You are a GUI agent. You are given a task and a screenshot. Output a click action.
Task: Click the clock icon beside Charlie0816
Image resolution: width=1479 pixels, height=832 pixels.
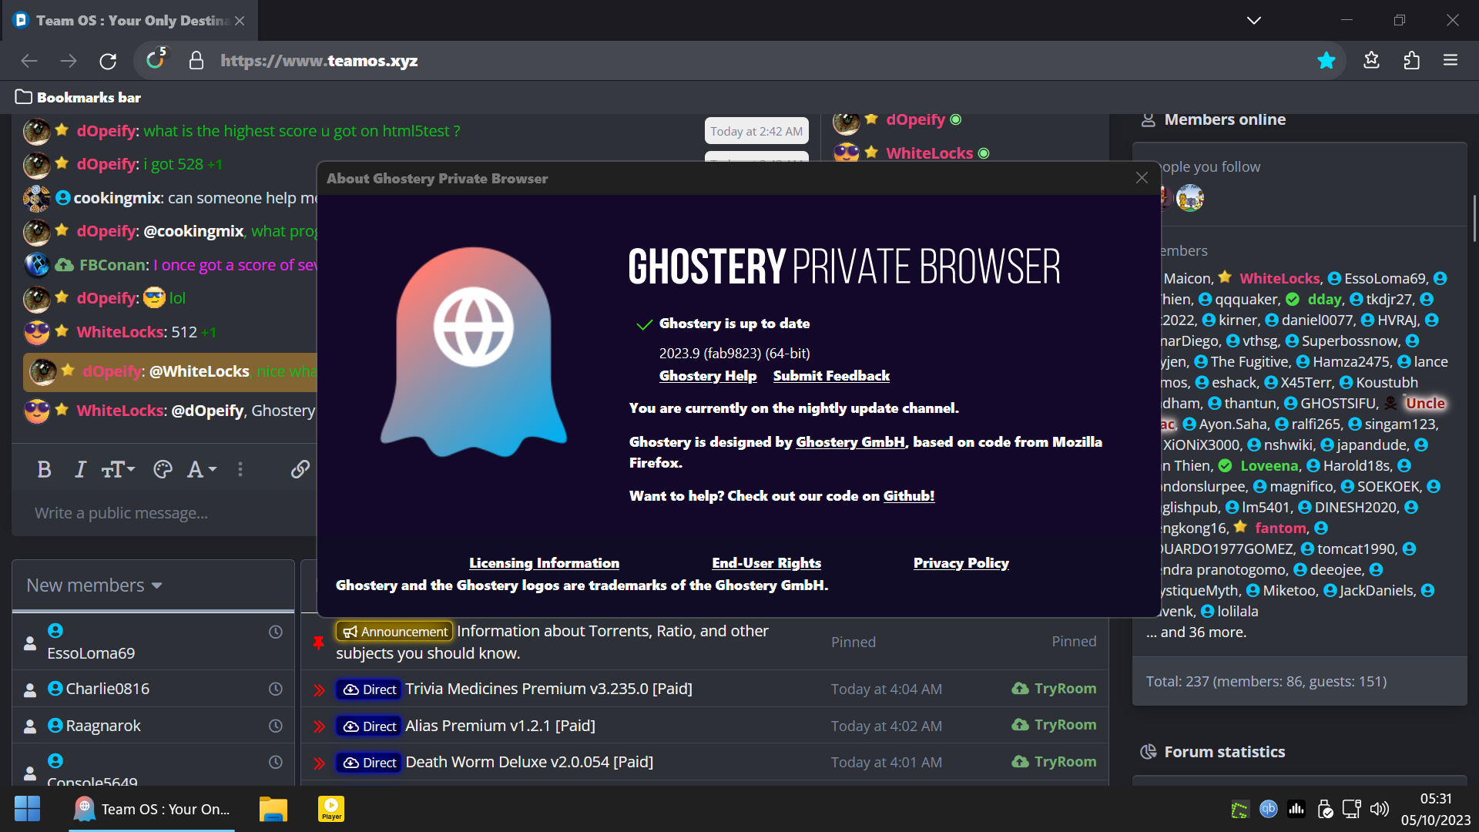click(x=275, y=689)
